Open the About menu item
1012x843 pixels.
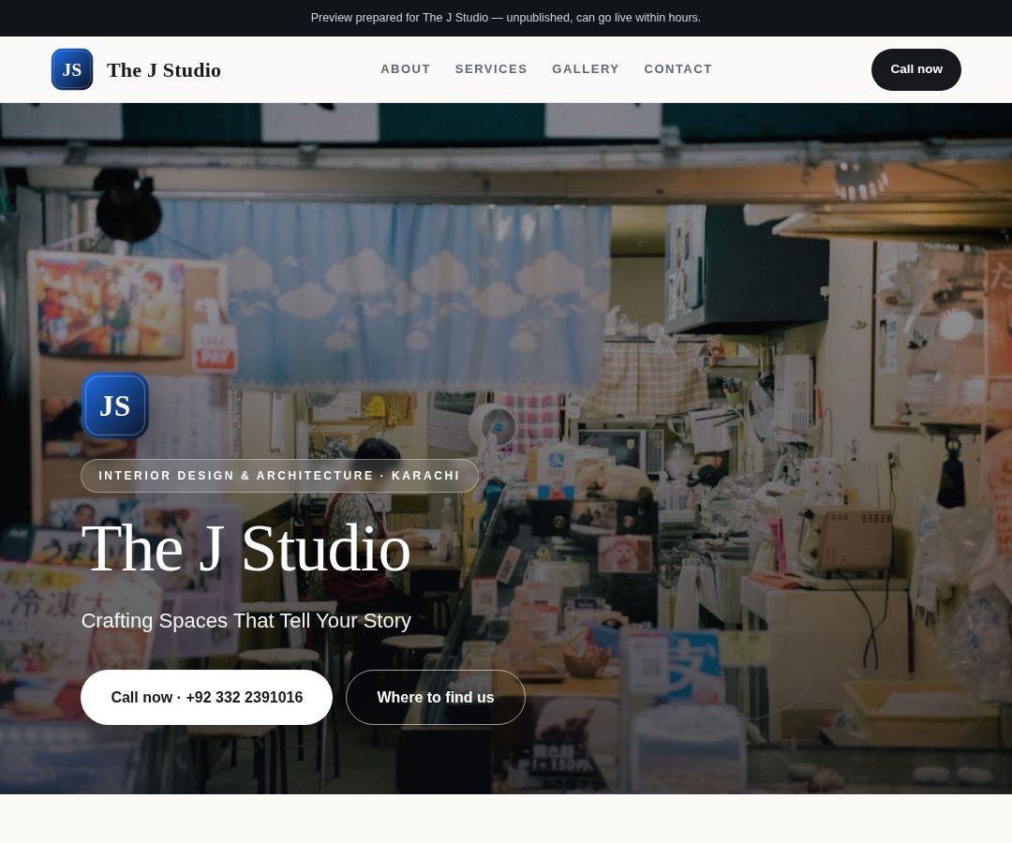(x=406, y=69)
